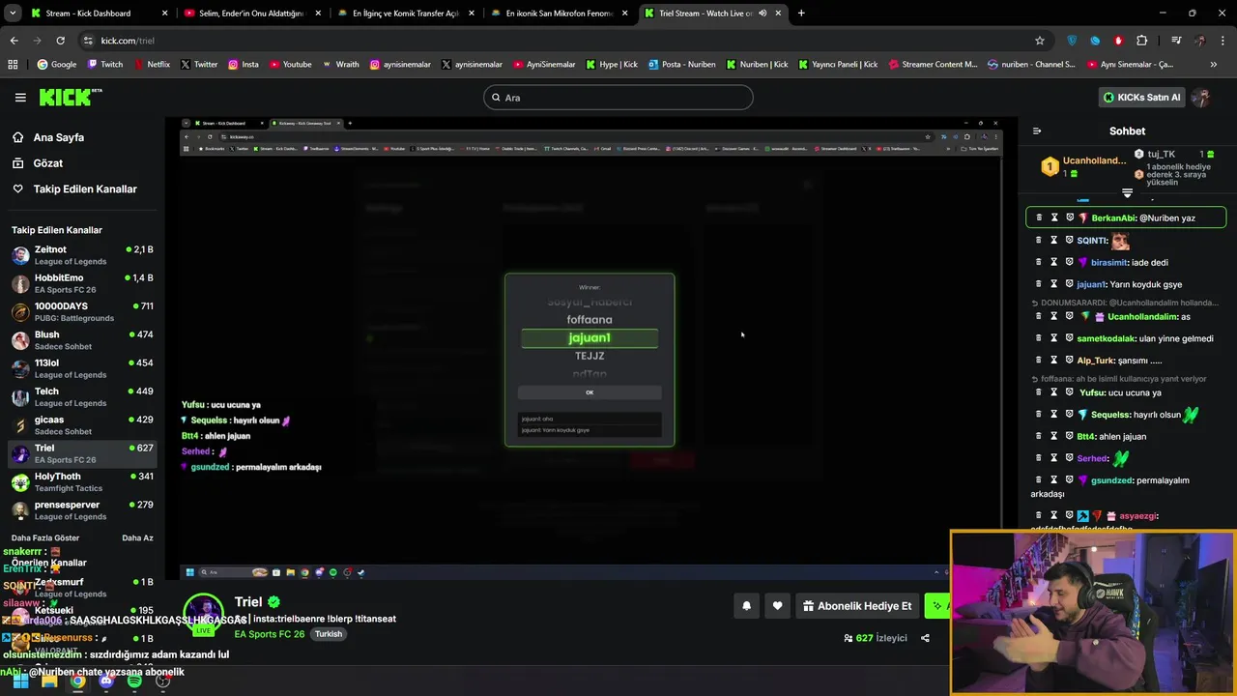The image size is (1237, 696).
Task: Open the browser media controls
Action: tap(1176, 41)
